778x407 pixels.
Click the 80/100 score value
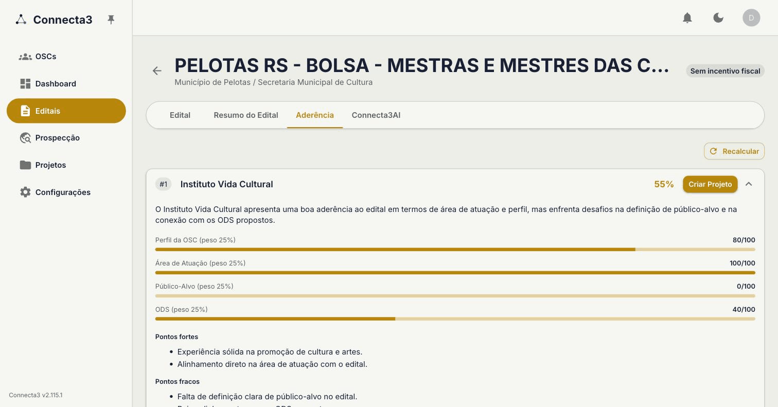click(744, 240)
